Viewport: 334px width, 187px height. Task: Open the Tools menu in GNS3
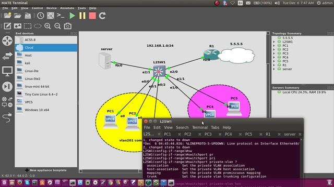coord(81,8)
